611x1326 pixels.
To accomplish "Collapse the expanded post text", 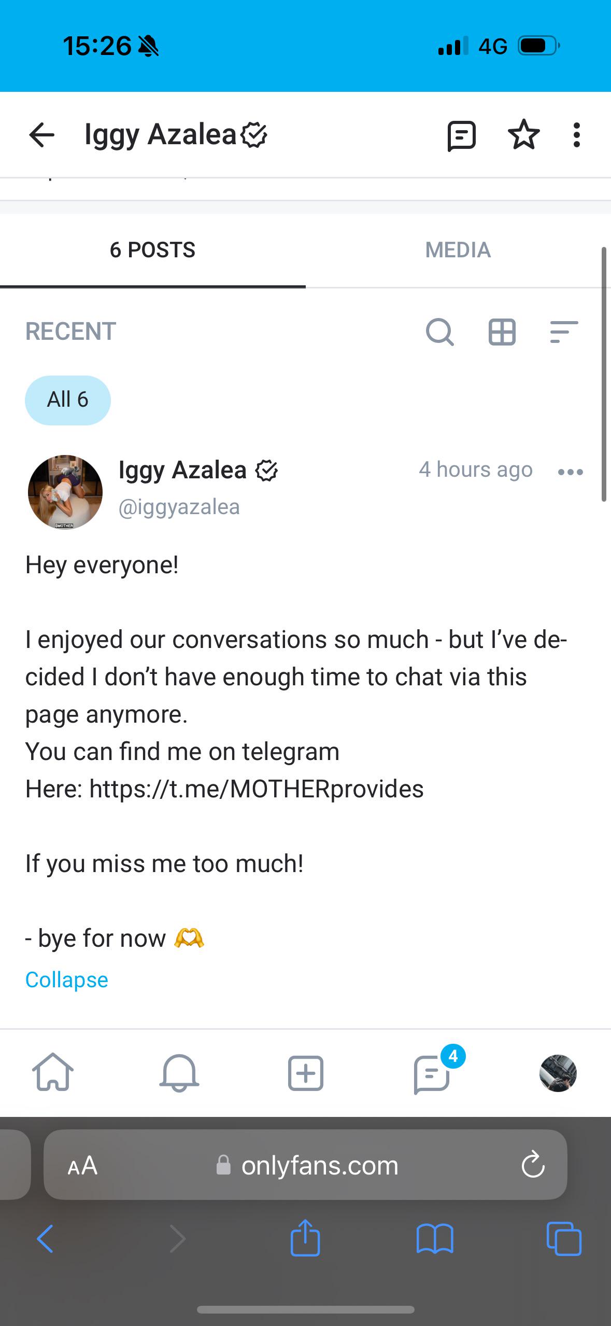I will 66,980.
